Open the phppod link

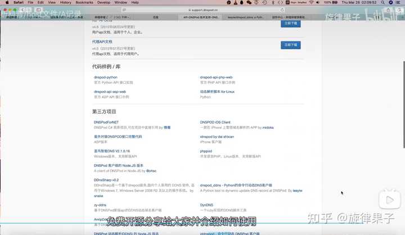click(x=206, y=151)
